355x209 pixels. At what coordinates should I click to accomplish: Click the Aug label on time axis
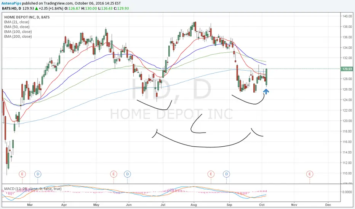click(194, 205)
